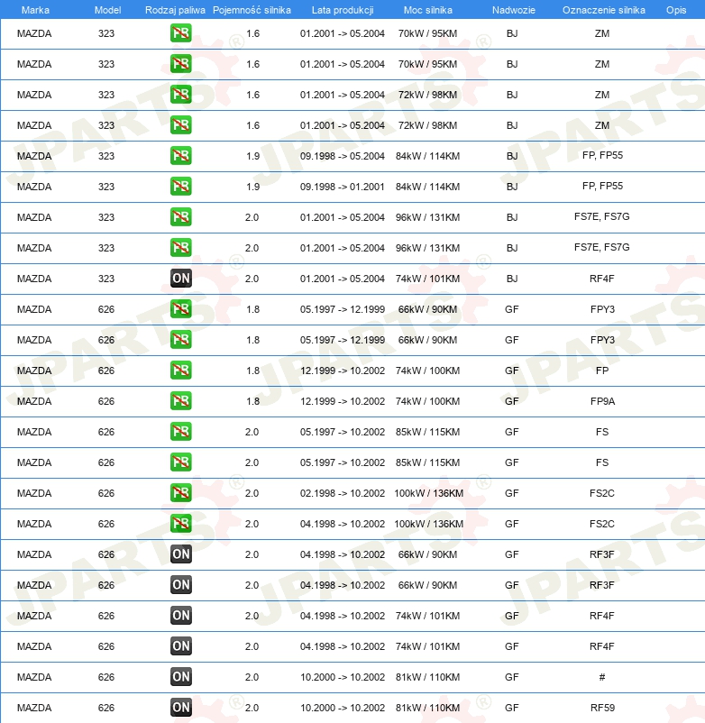Click the PB icon in the 04.1998 100kW FS2C row
705x723 pixels.
(x=180, y=524)
